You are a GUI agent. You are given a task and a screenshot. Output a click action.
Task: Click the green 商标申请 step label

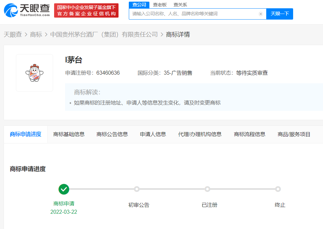pyautogui.click(x=64, y=204)
